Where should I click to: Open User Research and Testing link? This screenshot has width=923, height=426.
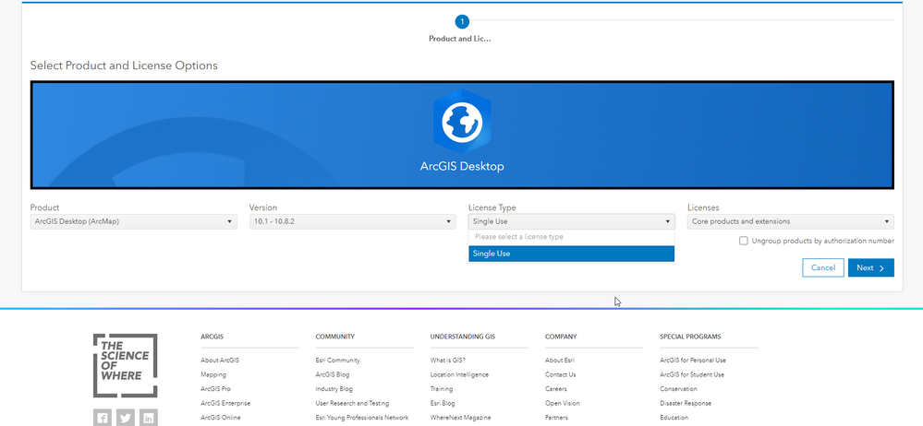pos(352,404)
